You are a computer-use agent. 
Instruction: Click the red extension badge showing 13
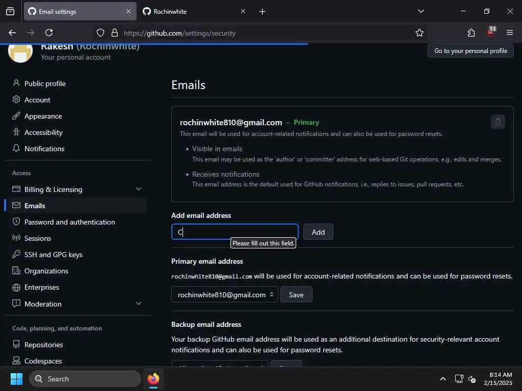(x=491, y=32)
